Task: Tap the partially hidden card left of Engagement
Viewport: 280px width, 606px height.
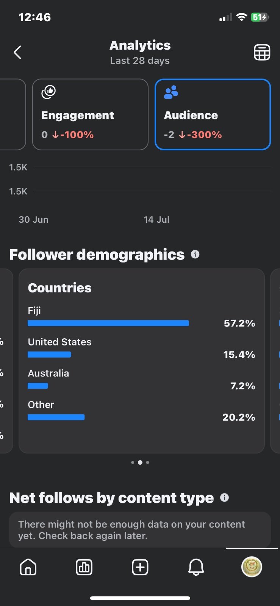Action: tap(13, 114)
